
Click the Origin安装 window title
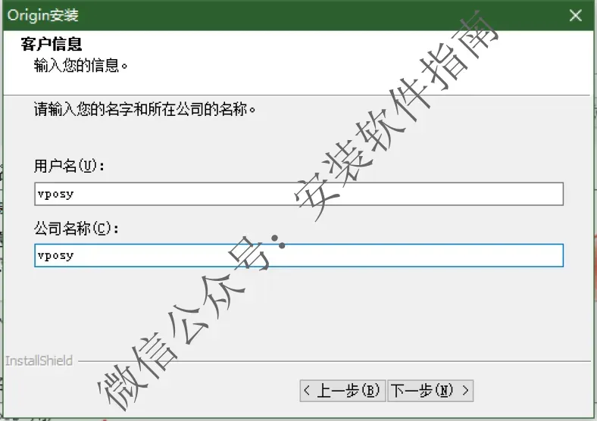click(43, 15)
